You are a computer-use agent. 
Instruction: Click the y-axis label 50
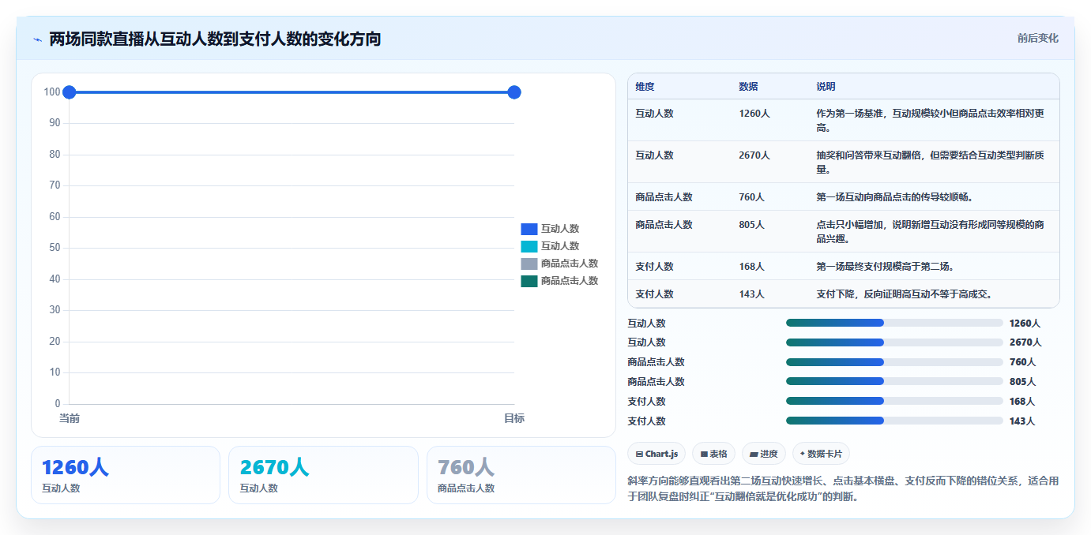[55, 248]
